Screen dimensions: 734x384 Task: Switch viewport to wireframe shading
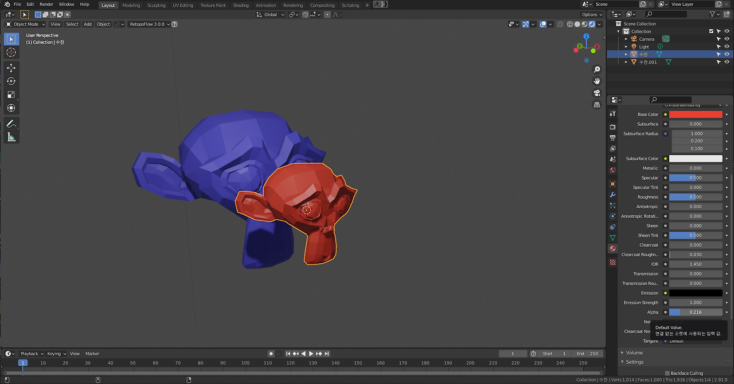pyautogui.click(x=570, y=24)
